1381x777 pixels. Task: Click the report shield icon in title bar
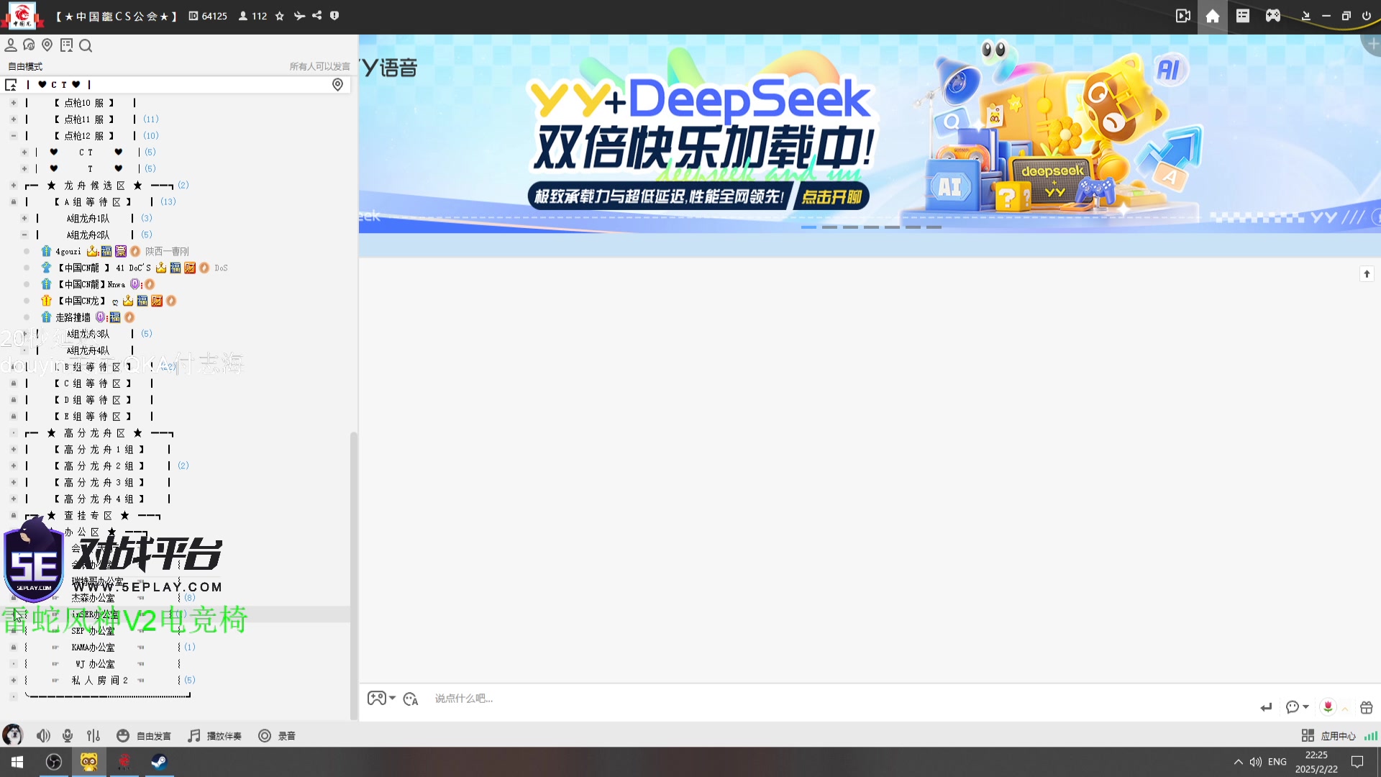point(334,16)
